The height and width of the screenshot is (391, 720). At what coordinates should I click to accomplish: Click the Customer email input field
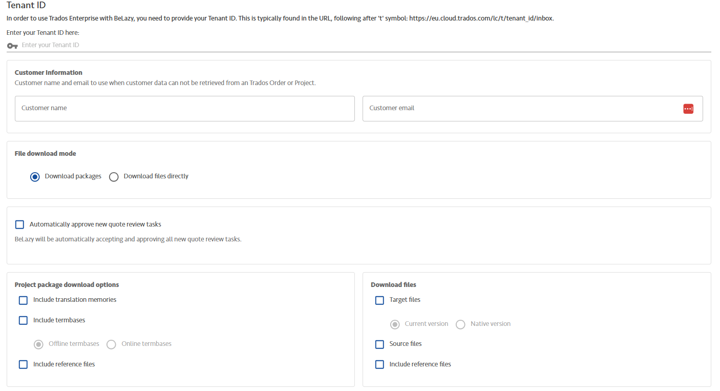[533, 109]
